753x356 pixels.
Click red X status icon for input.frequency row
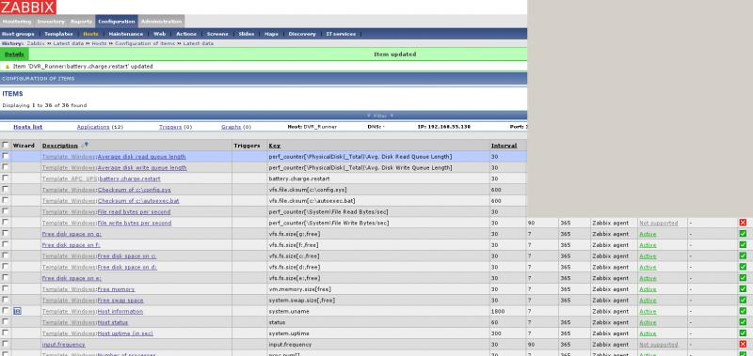coord(743,345)
